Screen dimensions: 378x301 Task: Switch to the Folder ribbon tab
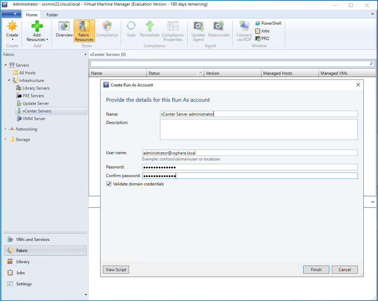pos(52,15)
